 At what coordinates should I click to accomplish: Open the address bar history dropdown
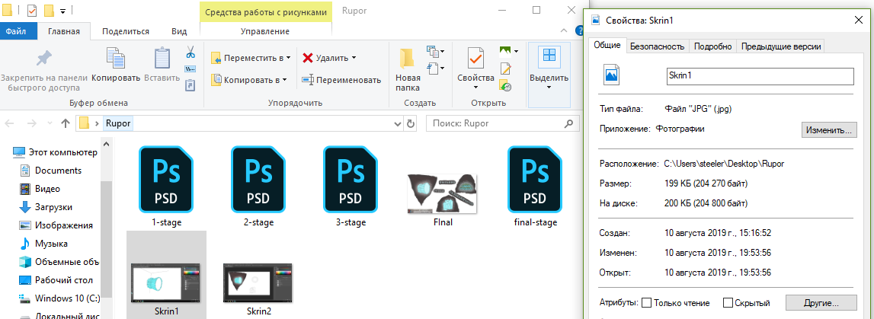pyautogui.click(x=398, y=123)
